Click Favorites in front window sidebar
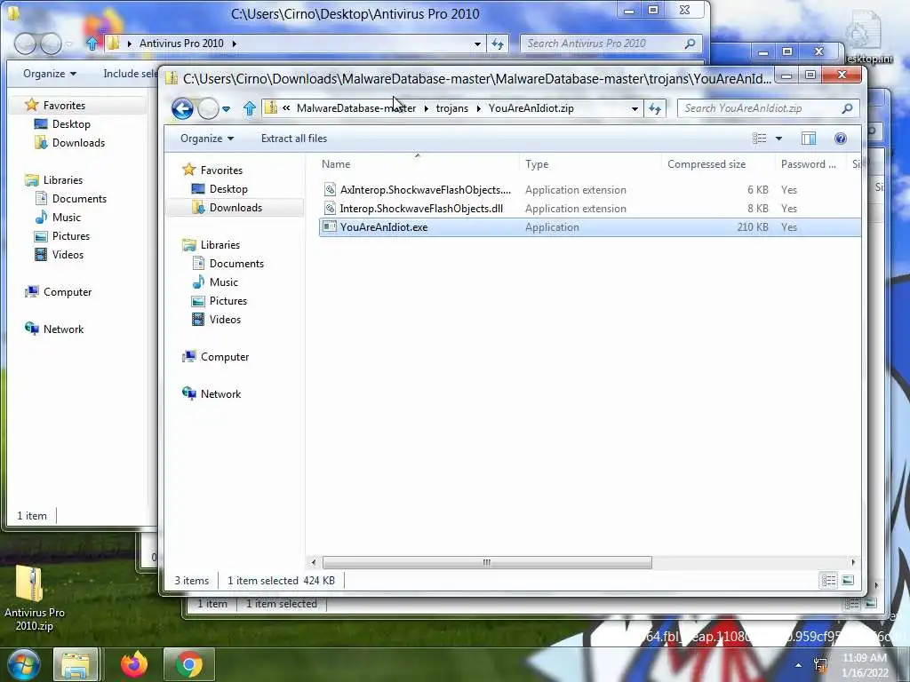Viewport: 910px width, 682px height. [221, 170]
